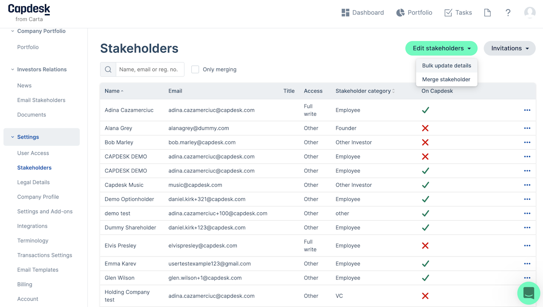Collapse the Investors Relations section
The image size is (543, 307).
click(x=13, y=70)
